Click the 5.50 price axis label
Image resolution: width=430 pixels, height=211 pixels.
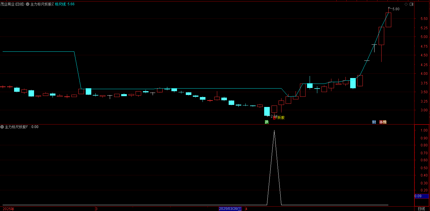[424, 18]
